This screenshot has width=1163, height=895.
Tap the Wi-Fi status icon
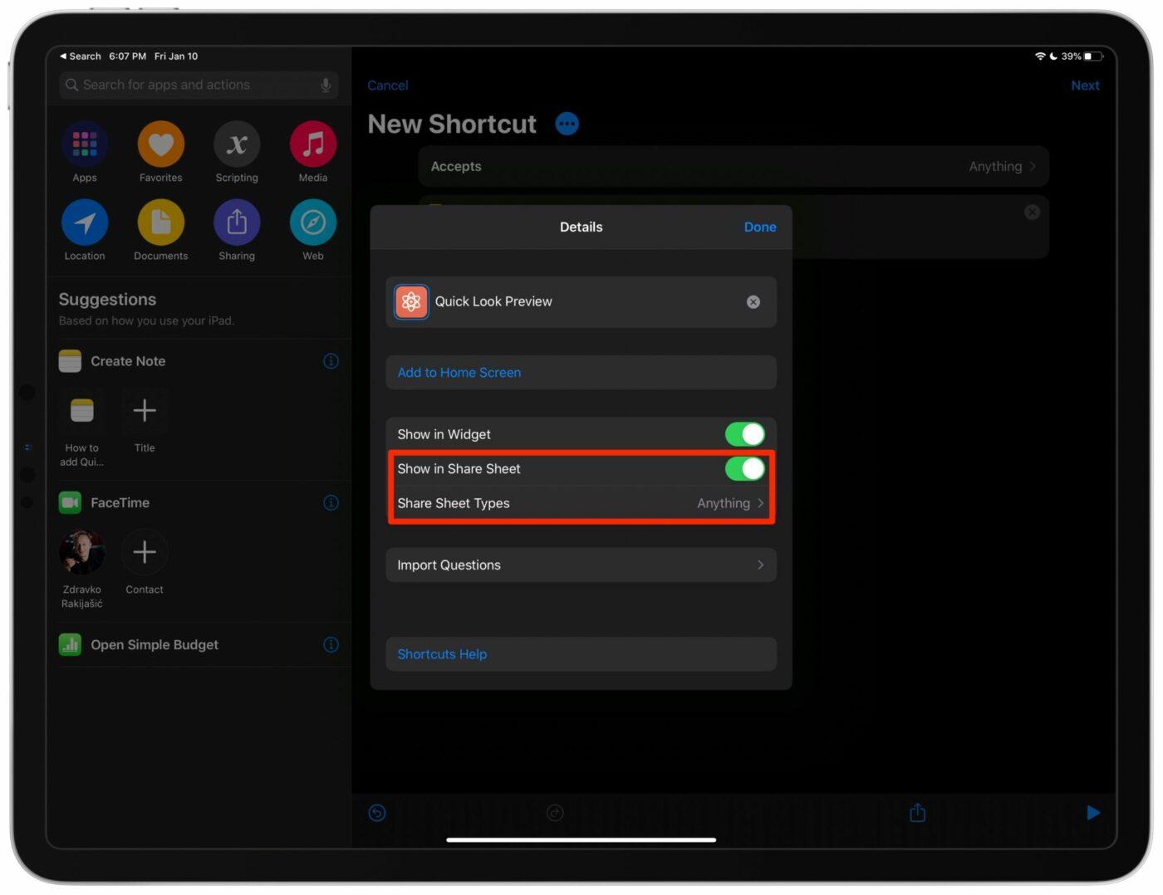(1039, 56)
